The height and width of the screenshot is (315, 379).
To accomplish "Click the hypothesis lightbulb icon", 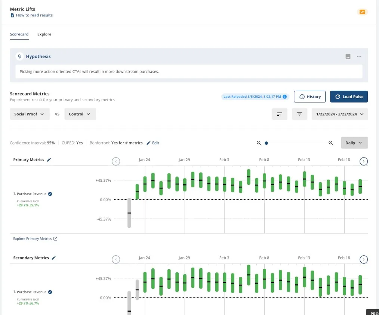I will coord(19,56).
